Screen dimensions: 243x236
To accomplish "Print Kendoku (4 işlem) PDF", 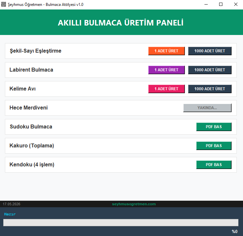I will click(214, 164).
